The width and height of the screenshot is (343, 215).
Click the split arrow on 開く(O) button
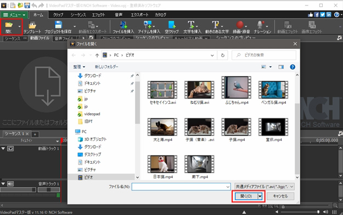[260, 196]
